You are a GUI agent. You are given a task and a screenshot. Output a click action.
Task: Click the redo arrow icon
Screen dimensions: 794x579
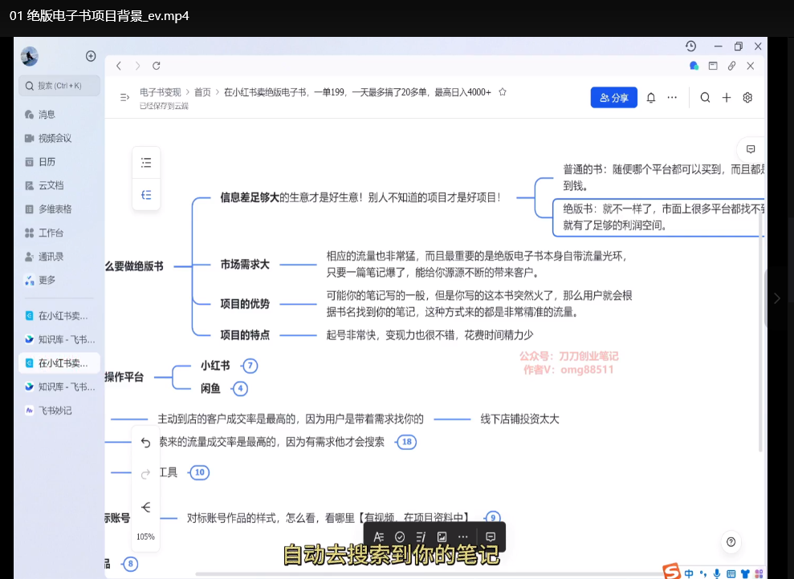146,474
